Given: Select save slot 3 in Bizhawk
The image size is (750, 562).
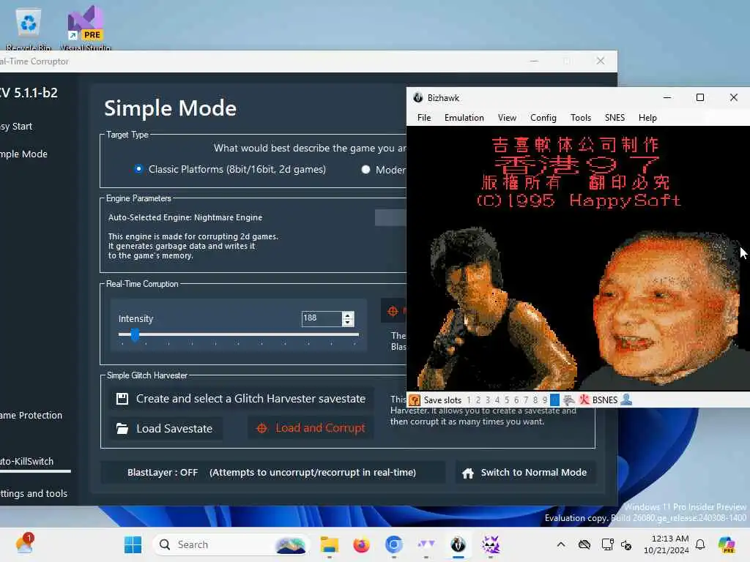Looking at the screenshot, I should [x=488, y=400].
